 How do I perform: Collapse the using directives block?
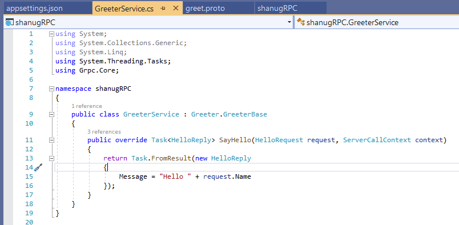pos(51,34)
